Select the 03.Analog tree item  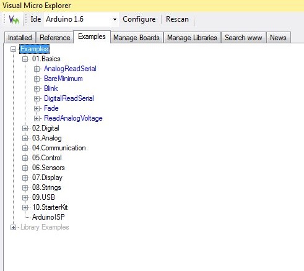(x=47, y=138)
